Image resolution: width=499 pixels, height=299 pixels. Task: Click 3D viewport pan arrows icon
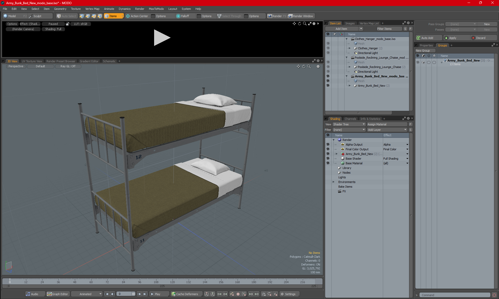click(x=298, y=66)
